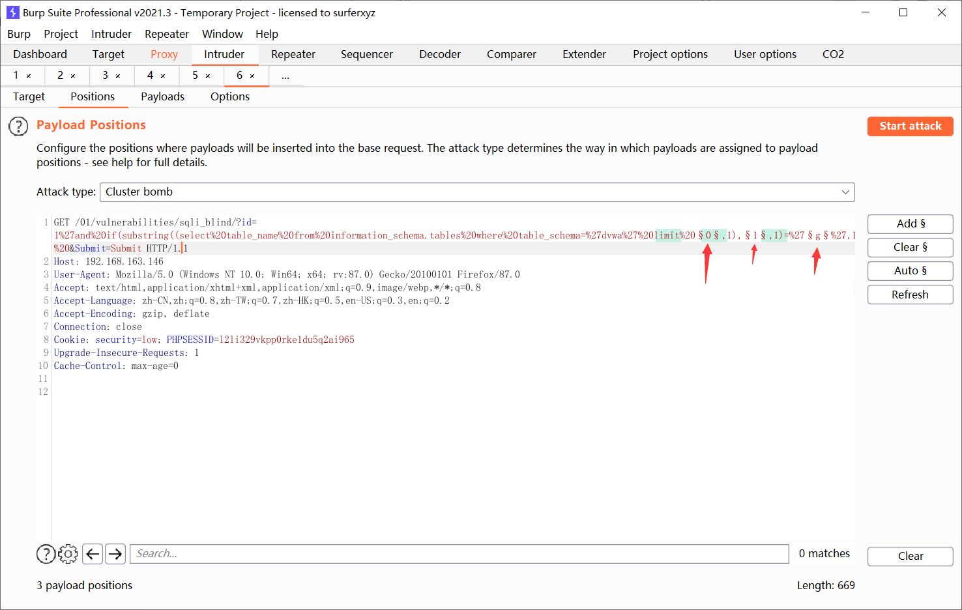
Task: Close Intruder attack tab 6
Action: pos(252,76)
